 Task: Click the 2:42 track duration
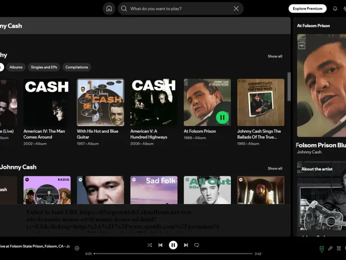[258, 254]
